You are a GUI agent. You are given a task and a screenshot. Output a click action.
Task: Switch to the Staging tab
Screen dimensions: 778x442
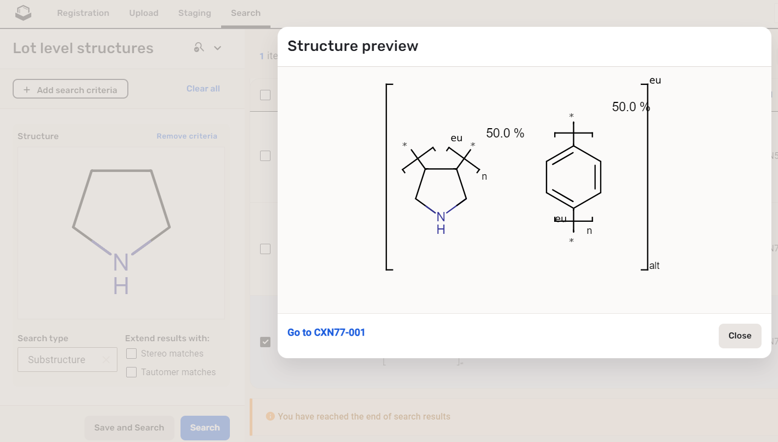[x=194, y=13]
